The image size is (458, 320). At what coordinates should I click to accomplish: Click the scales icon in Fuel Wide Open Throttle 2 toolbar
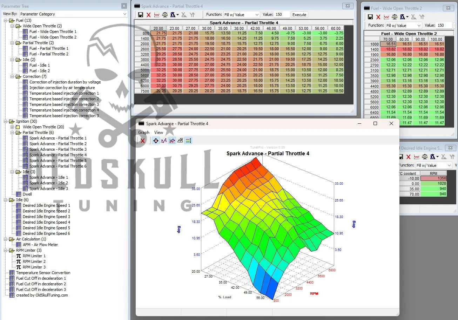395,17
